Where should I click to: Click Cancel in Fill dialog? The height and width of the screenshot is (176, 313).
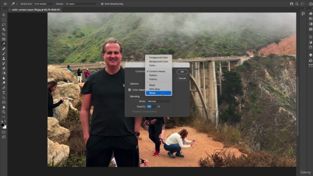pyautogui.click(x=182, y=78)
